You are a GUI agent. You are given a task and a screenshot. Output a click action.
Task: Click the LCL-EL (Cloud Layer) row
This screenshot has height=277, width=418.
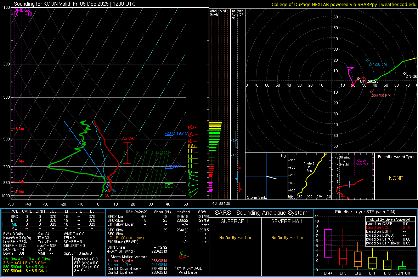pyautogui.click(x=158, y=238)
